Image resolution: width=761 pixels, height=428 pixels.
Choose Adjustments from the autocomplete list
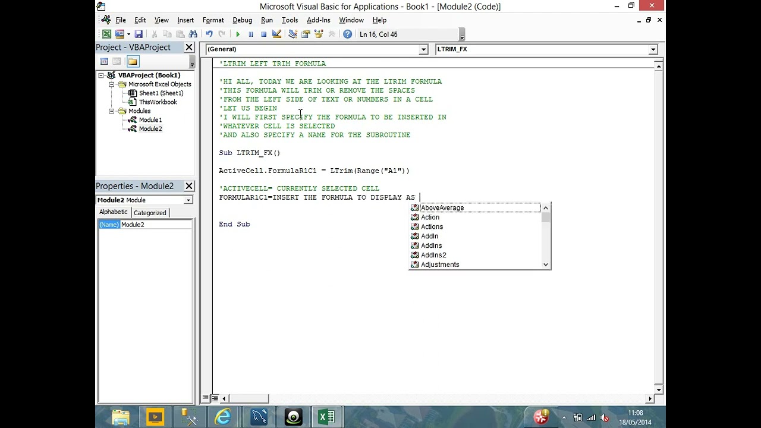coord(476,265)
